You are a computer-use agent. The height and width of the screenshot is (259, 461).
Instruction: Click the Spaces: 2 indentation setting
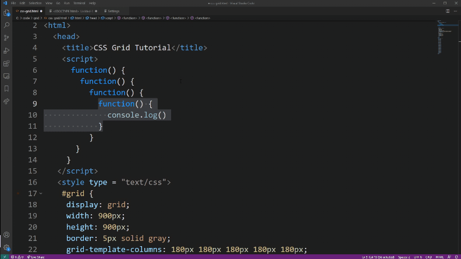click(x=404, y=257)
